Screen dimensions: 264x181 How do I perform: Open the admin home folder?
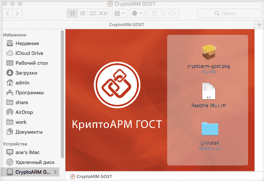(x=18, y=83)
